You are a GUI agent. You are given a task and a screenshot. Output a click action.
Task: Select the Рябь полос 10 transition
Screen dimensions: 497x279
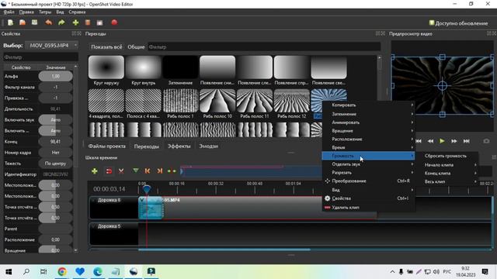217,101
